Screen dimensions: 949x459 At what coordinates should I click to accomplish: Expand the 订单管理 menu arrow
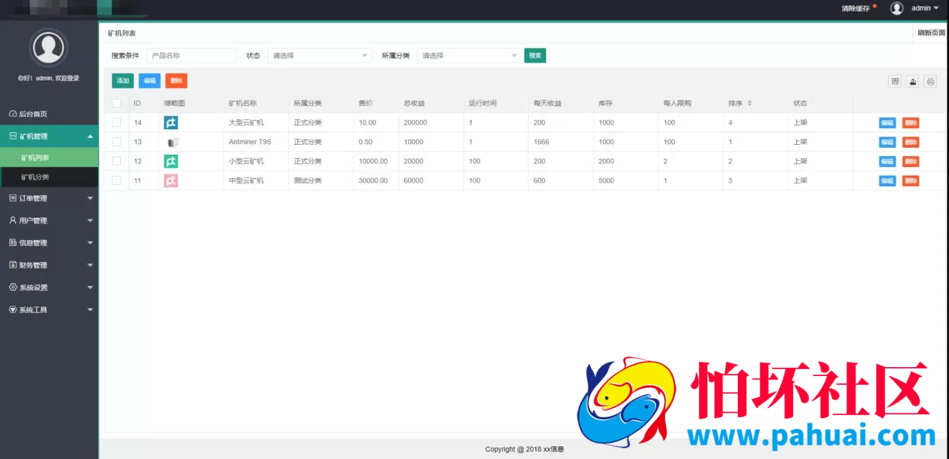coord(90,199)
